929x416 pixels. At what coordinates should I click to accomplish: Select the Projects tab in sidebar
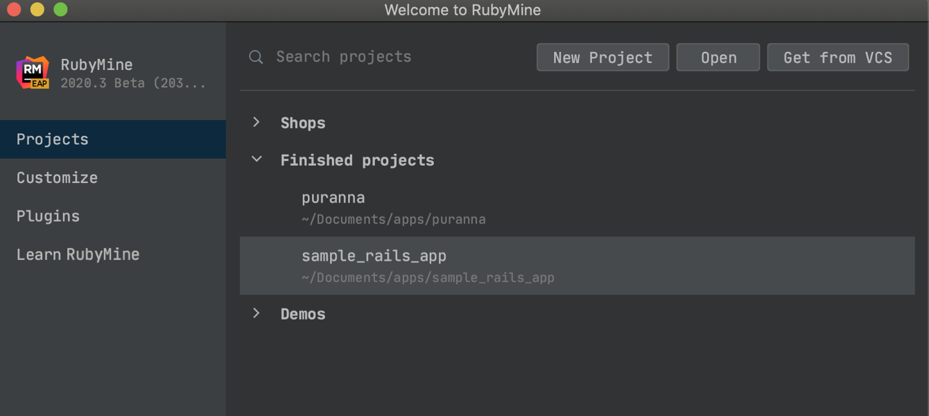click(113, 139)
